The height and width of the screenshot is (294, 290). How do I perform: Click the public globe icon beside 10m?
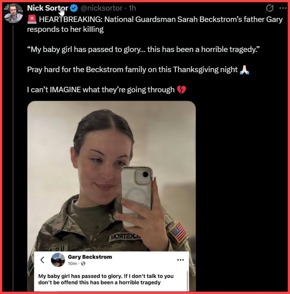coord(83,264)
